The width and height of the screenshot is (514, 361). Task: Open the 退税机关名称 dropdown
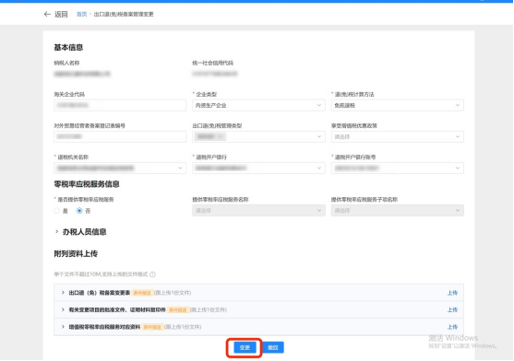point(120,169)
